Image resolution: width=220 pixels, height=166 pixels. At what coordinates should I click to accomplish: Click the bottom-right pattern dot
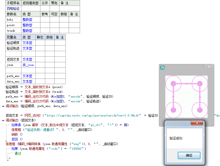pyautogui.click(x=200, y=110)
